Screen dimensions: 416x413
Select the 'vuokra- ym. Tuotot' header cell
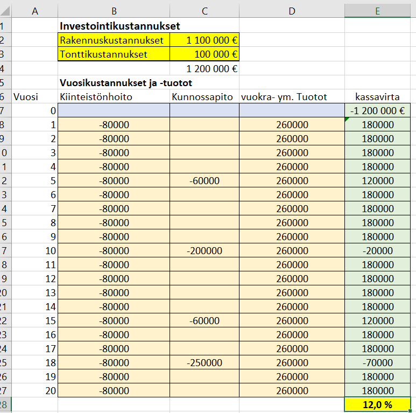tap(292, 96)
